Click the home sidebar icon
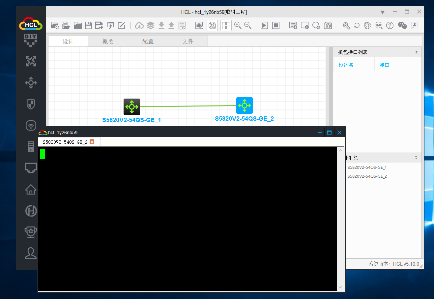434x299 pixels. [x=31, y=189]
